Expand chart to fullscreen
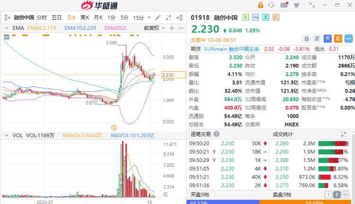This screenshot has height=204, width=355. coord(169,17)
